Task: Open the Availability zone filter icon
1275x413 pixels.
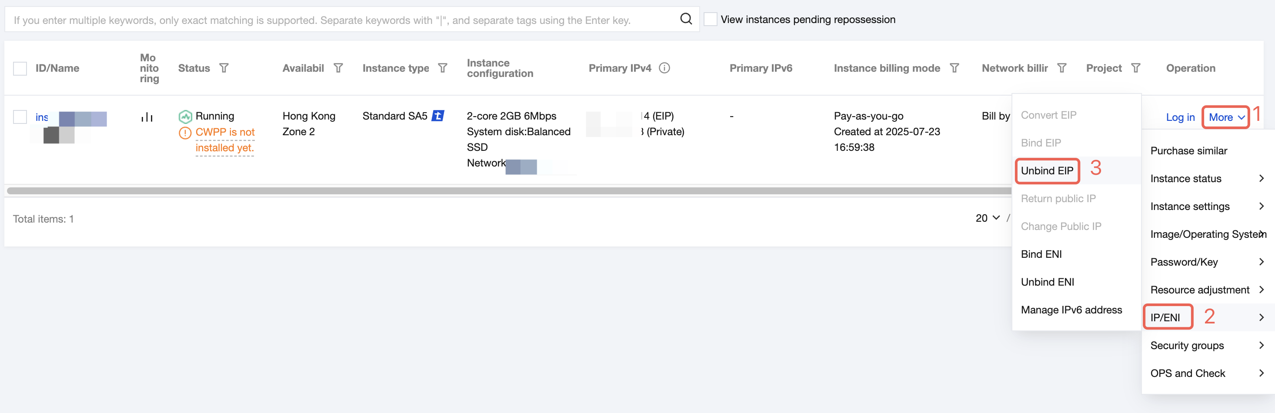Action: pos(338,68)
